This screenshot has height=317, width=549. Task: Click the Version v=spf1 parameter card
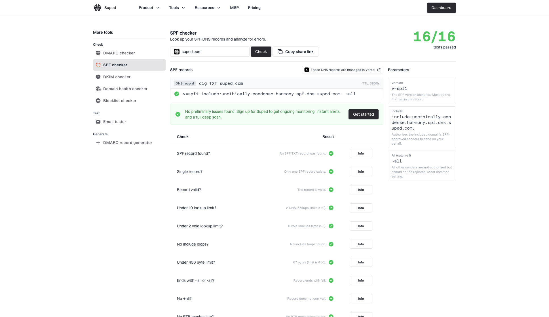(x=422, y=91)
